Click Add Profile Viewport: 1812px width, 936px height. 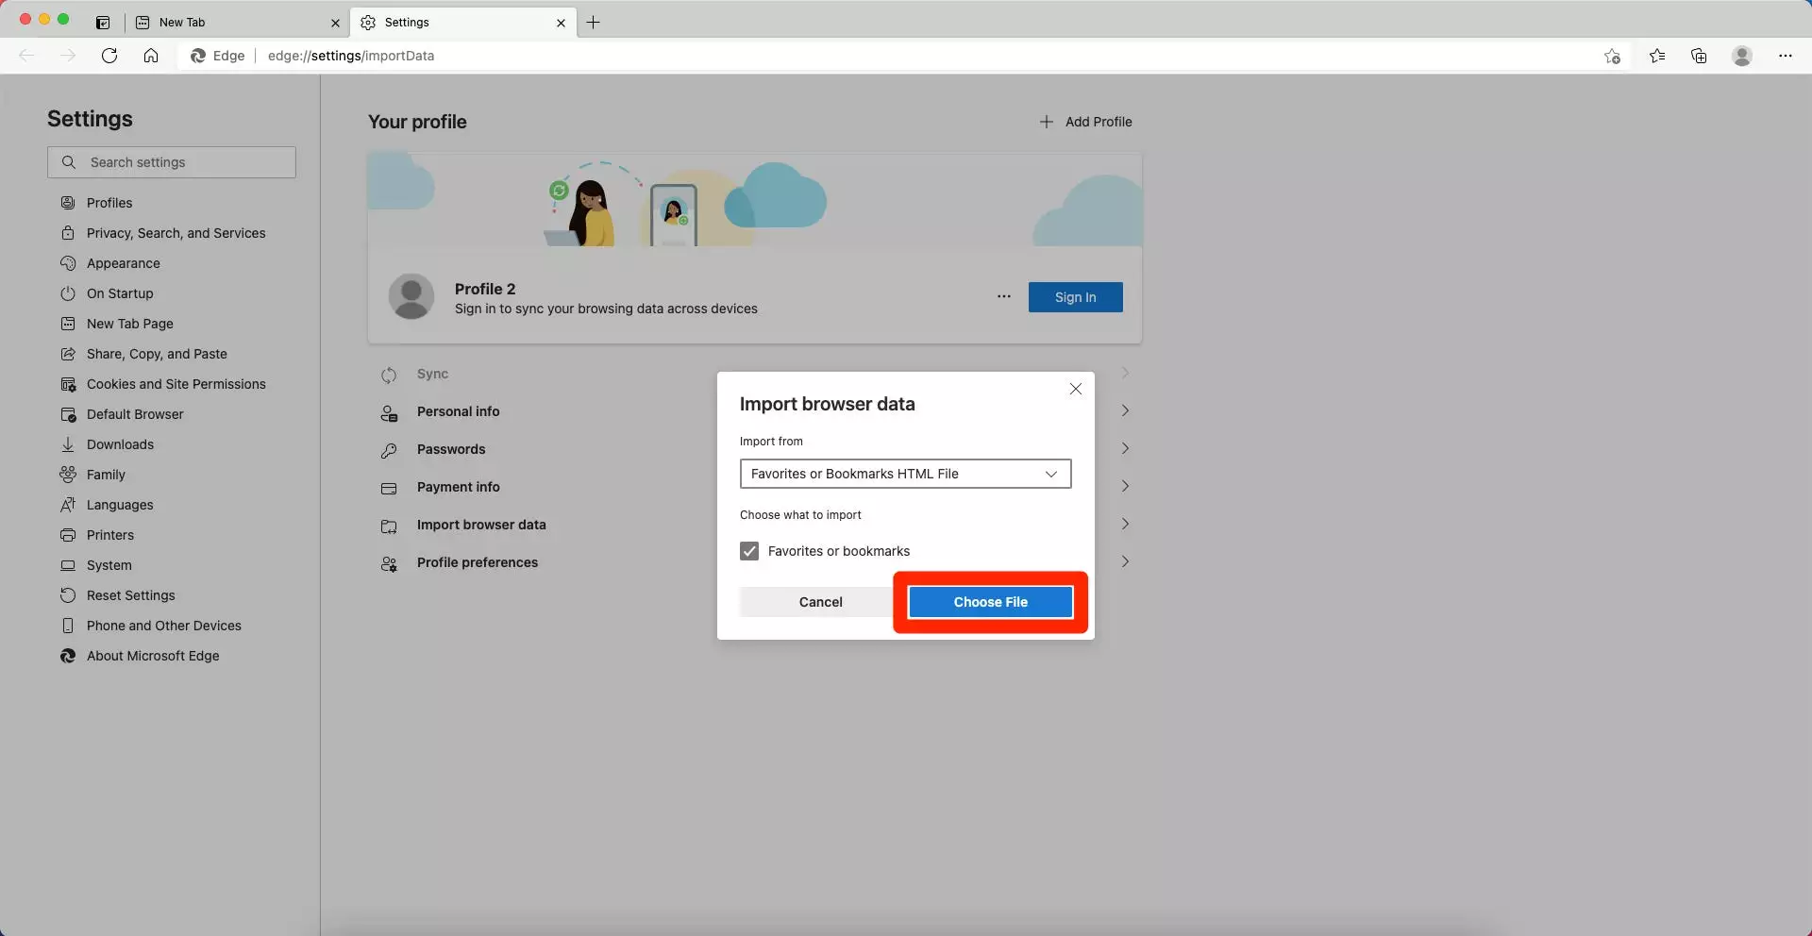[x=1085, y=122]
